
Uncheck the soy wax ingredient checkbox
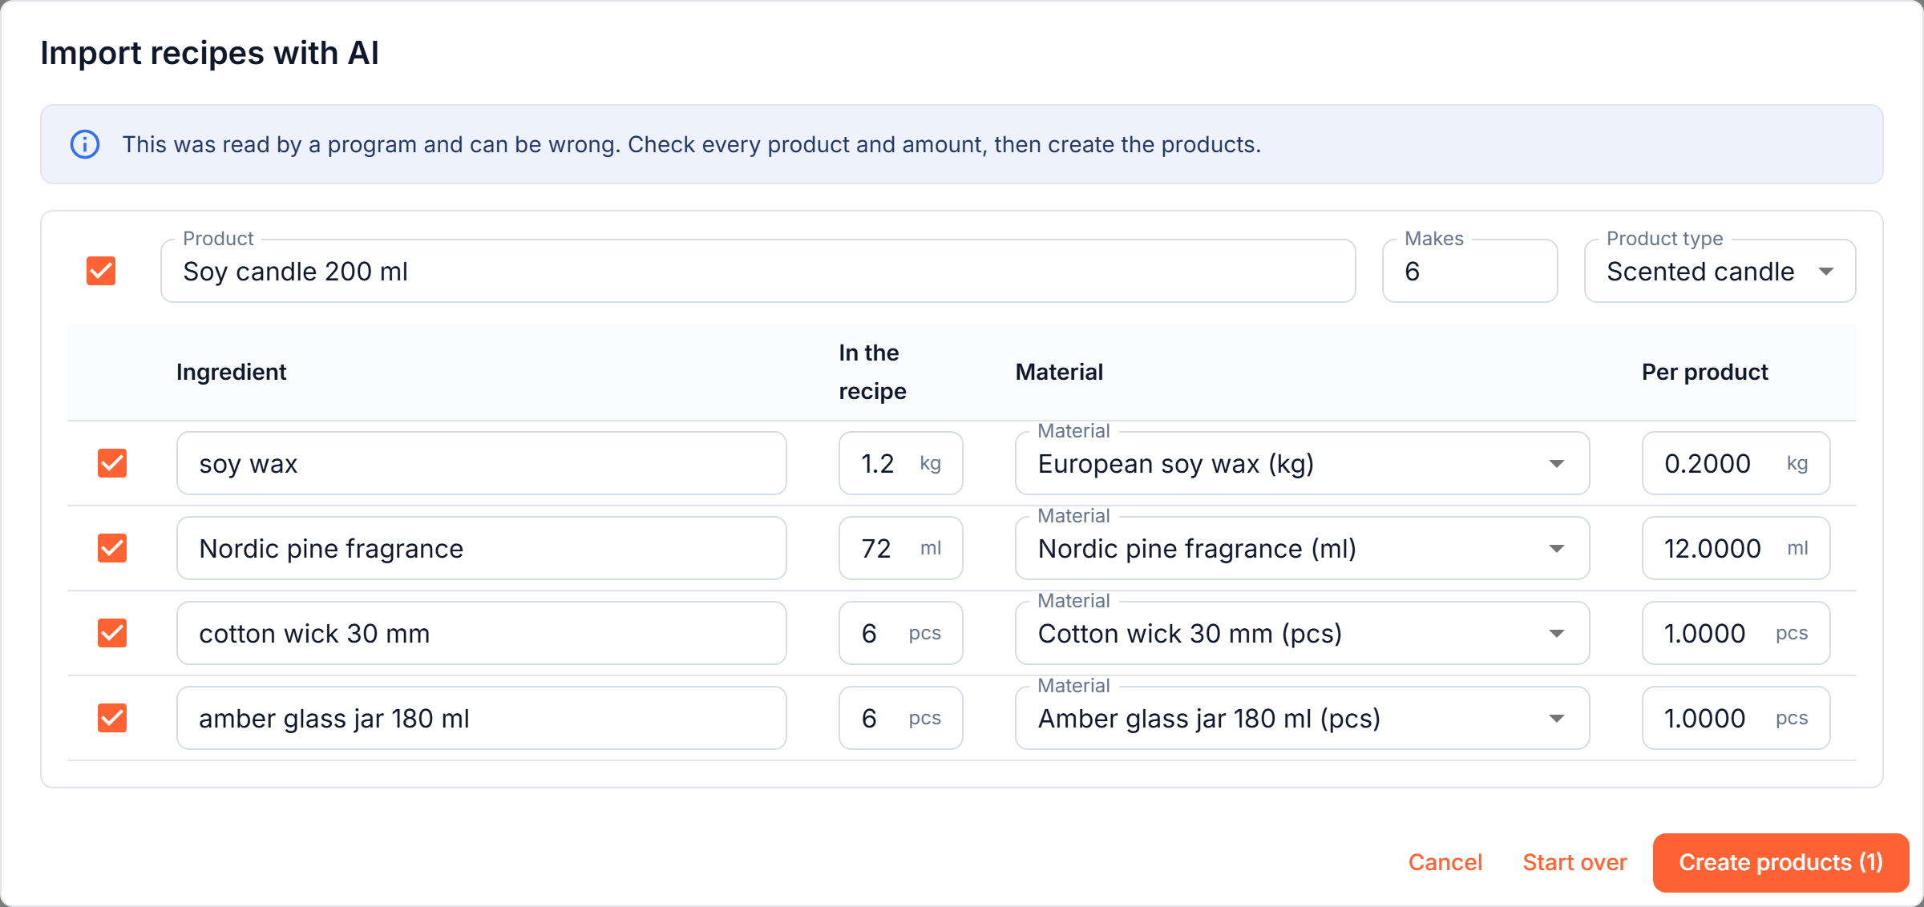pos(112,463)
